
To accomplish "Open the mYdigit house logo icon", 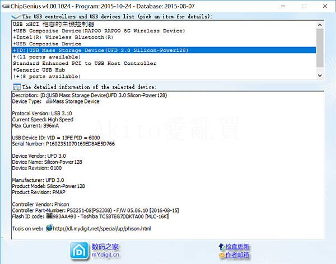I will click(x=79, y=251).
